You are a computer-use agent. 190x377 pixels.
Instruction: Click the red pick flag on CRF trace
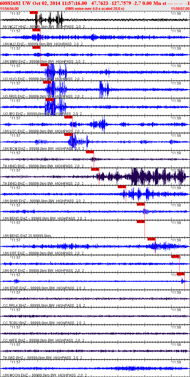click(x=151, y=239)
